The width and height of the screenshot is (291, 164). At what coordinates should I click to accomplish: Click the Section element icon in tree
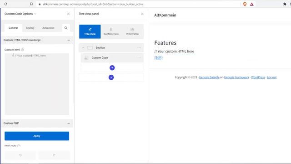tap(90, 48)
